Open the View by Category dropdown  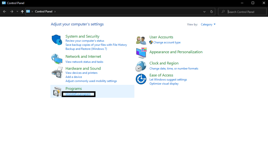click(x=208, y=24)
